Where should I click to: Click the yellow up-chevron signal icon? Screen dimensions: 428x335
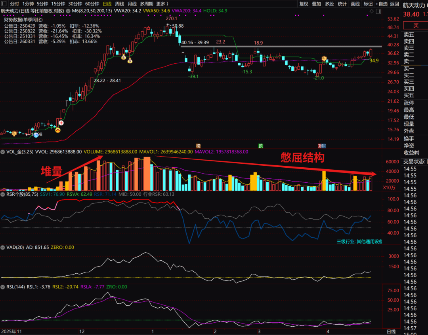tap(58, 130)
